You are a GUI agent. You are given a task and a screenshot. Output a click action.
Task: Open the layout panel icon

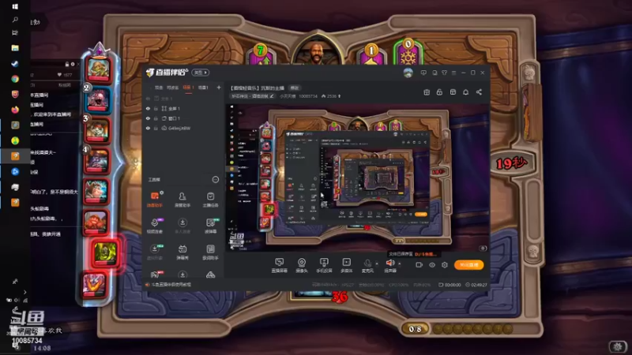(x=453, y=92)
